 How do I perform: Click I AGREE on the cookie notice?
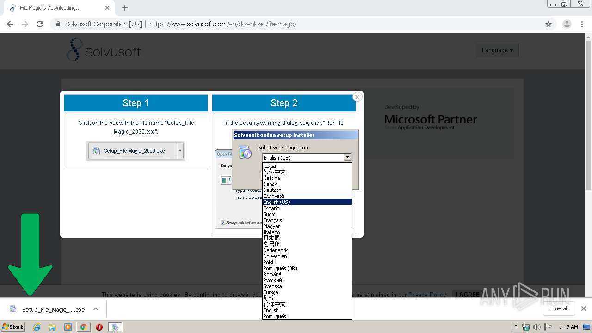pos(467,295)
